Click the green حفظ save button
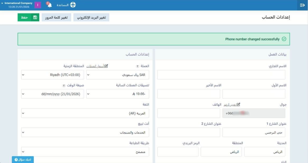 tap(24, 17)
